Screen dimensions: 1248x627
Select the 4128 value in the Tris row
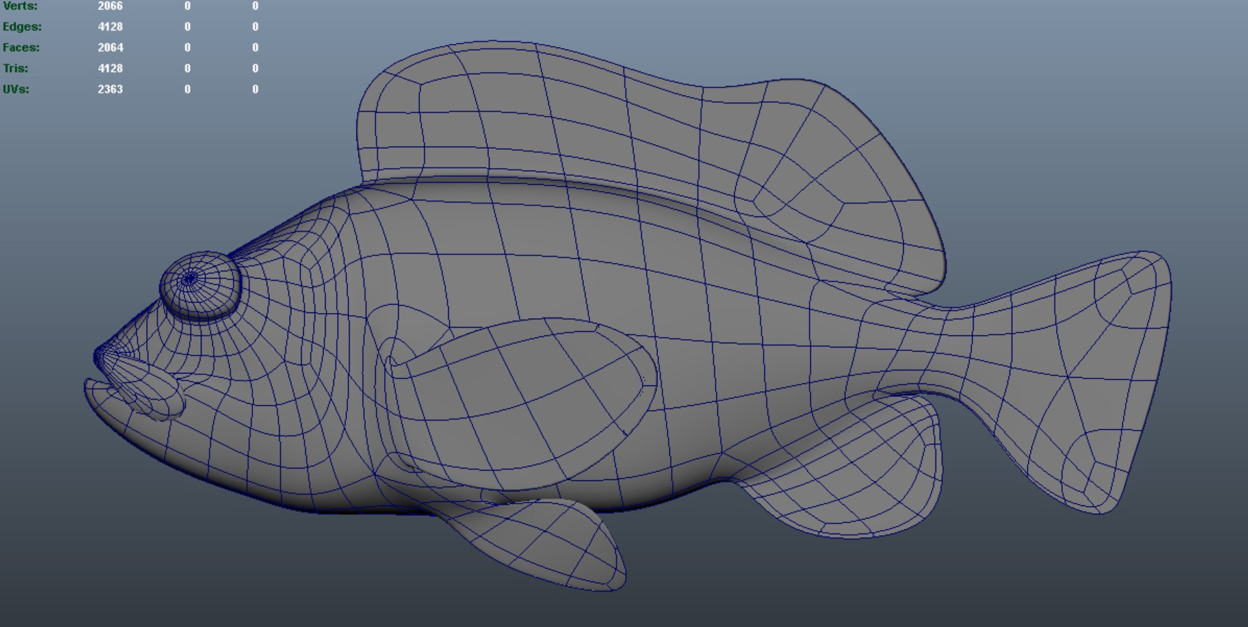tap(110, 68)
